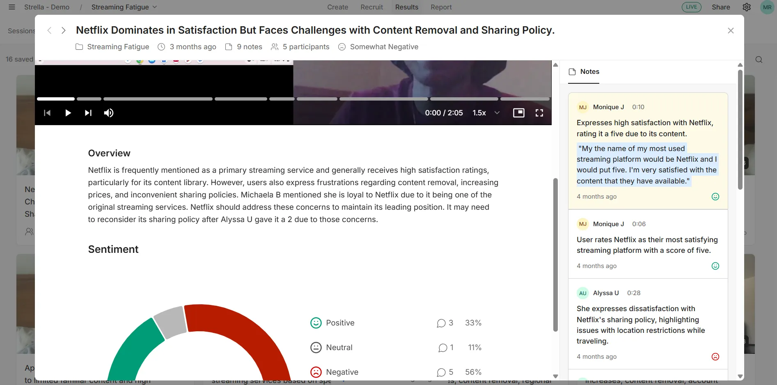Go to the previous insight arrow
Viewport: 777px width, 385px height.
(49, 30)
